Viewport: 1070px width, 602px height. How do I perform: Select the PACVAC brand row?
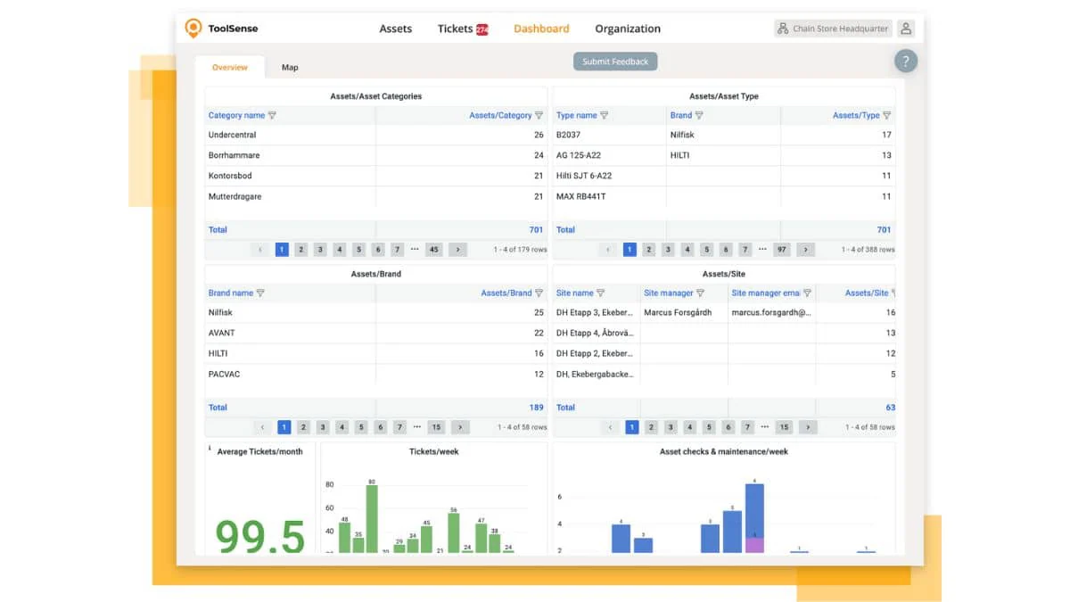pos(376,374)
